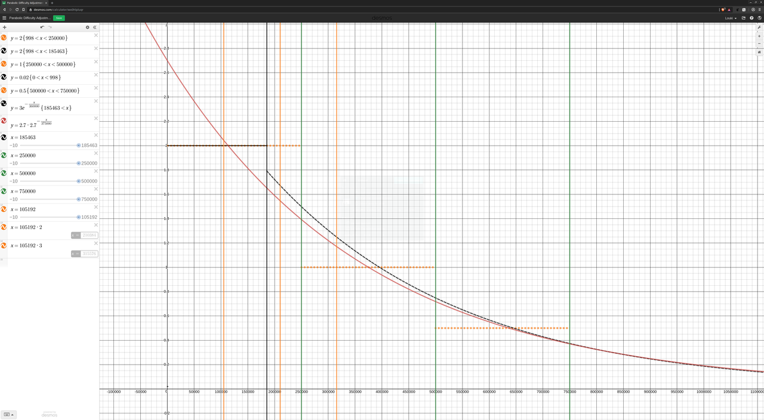Screen dimensions: 764x420
Task: Toggle visibility of y=2{998<x<250000}
Action: click(x=4, y=38)
